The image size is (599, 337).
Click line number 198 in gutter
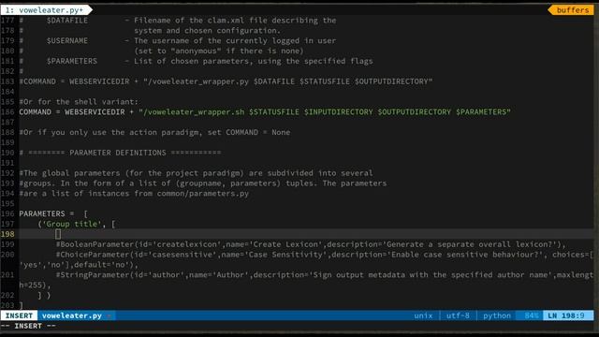point(7,234)
